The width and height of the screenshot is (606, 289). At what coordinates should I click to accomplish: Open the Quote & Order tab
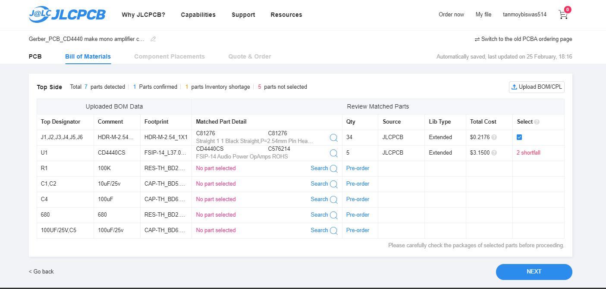(x=250, y=56)
